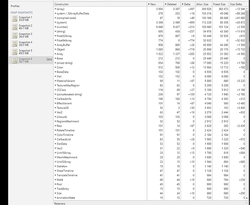Sort by Alloc. Size column header
This screenshot has height=205, width=250.
(204, 4)
